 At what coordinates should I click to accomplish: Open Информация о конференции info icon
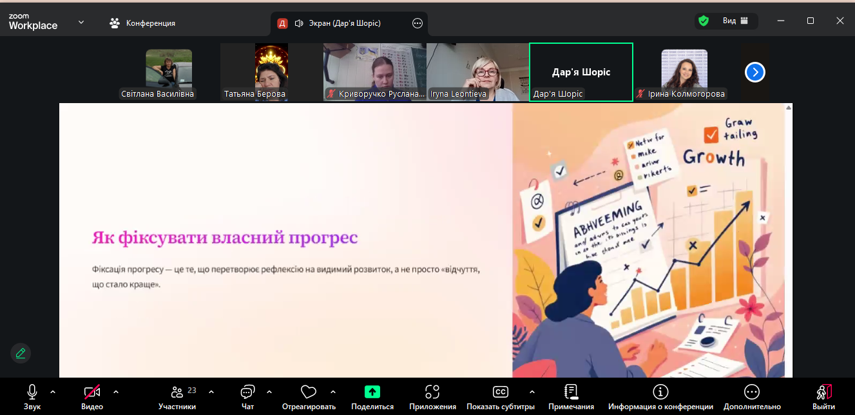tap(660, 392)
